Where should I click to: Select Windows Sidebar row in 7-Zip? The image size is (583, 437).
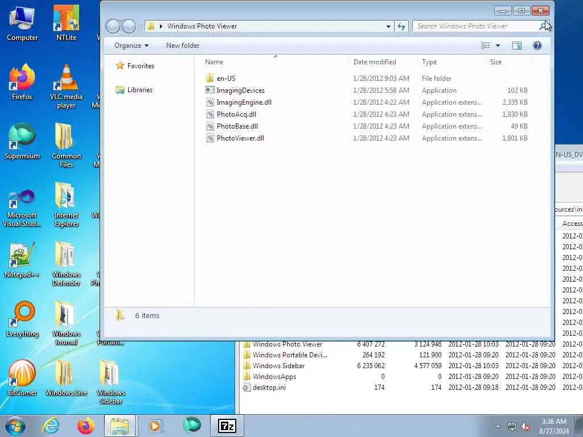(x=412, y=366)
